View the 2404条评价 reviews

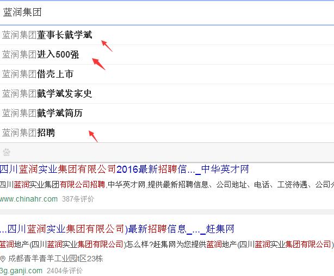coord(65,271)
